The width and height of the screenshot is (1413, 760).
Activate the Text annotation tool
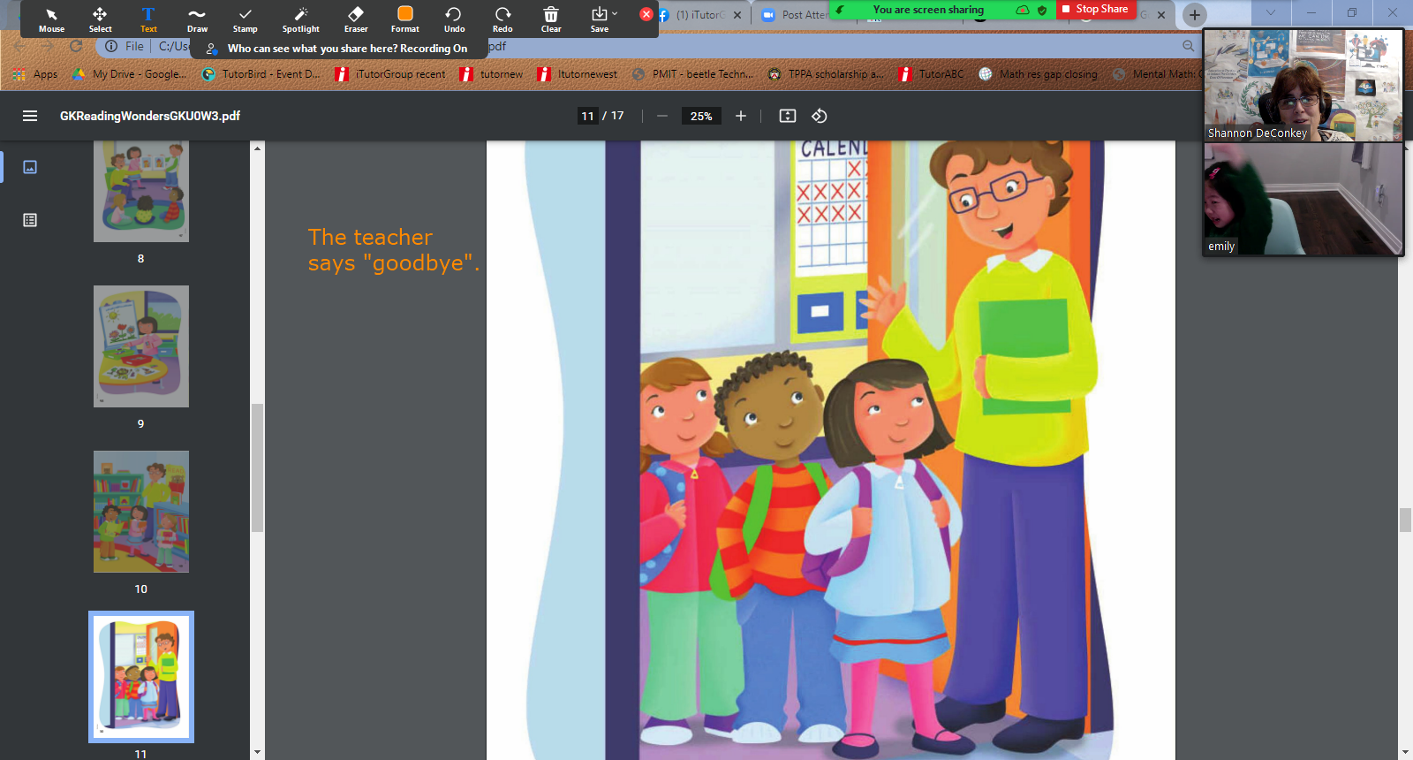click(148, 19)
